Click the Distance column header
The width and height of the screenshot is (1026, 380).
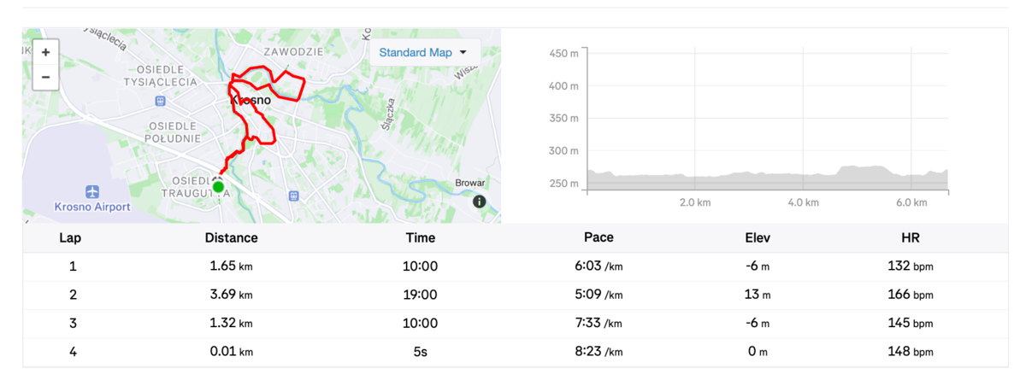pyautogui.click(x=231, y=238)
